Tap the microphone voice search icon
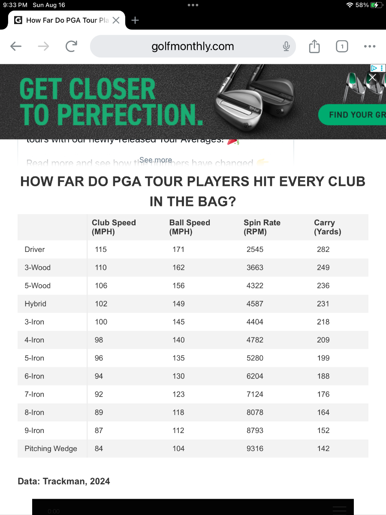This screenshot has width=386, height=515. click(x=286, y=46)
